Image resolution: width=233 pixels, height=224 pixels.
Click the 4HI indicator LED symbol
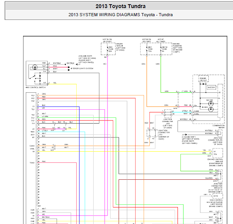point(211,109)
